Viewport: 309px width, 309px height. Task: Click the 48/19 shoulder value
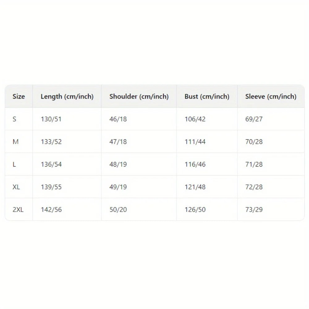point(118,164)
